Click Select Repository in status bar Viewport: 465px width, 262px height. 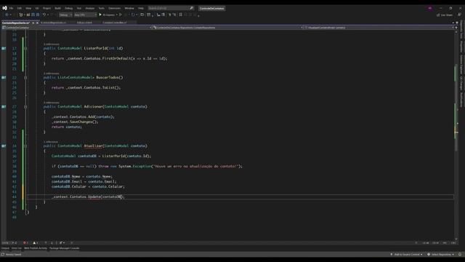440,254
